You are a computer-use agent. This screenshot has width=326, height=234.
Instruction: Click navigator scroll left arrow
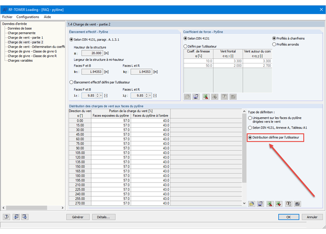pos(3,207)
